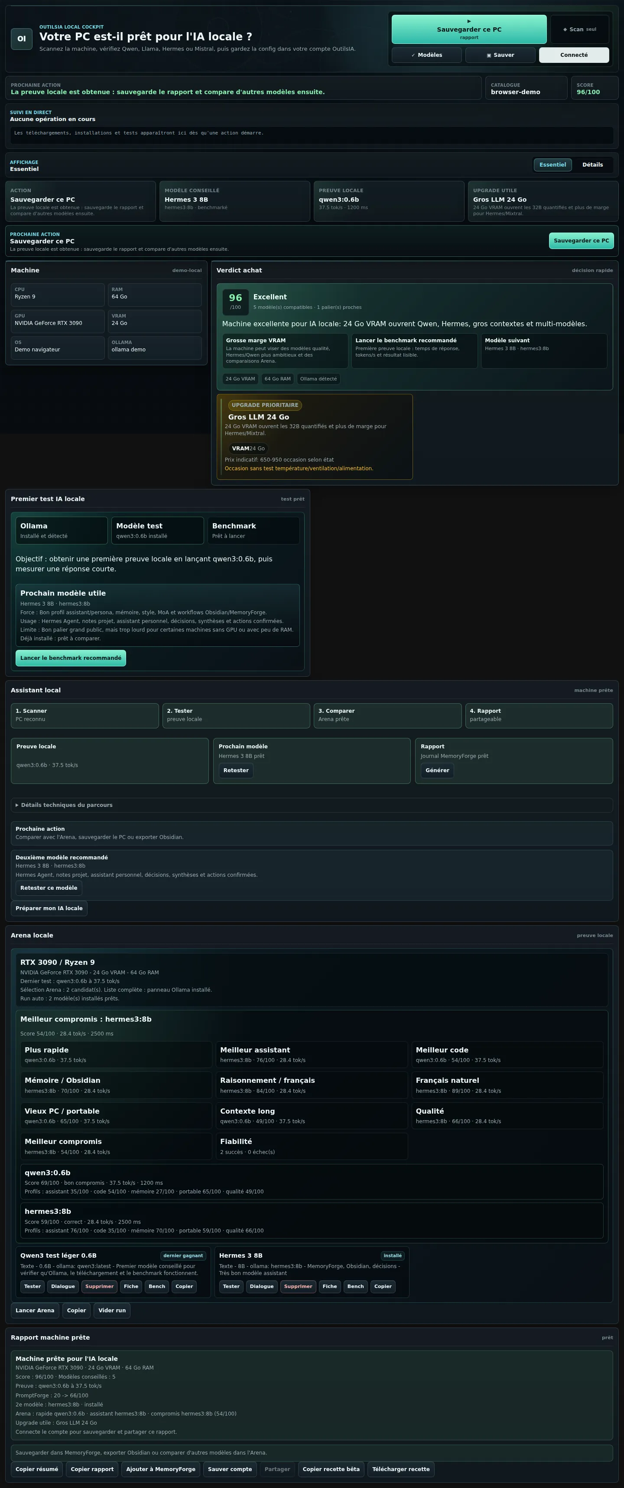Open Dialogue on the Qwen3 test léger card
The height and width of the screenshot is (1488, 624).
coord(63,1286)
